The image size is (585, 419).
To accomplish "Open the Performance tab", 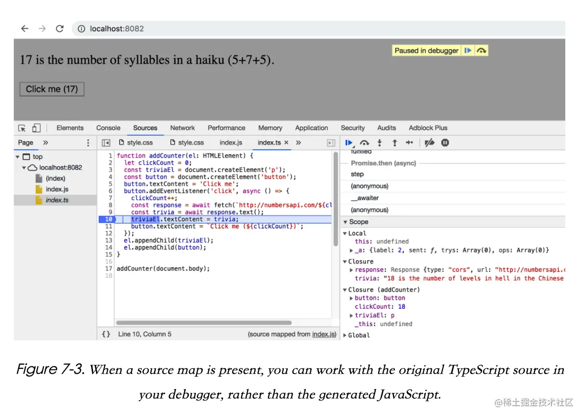I will point(227,128).
